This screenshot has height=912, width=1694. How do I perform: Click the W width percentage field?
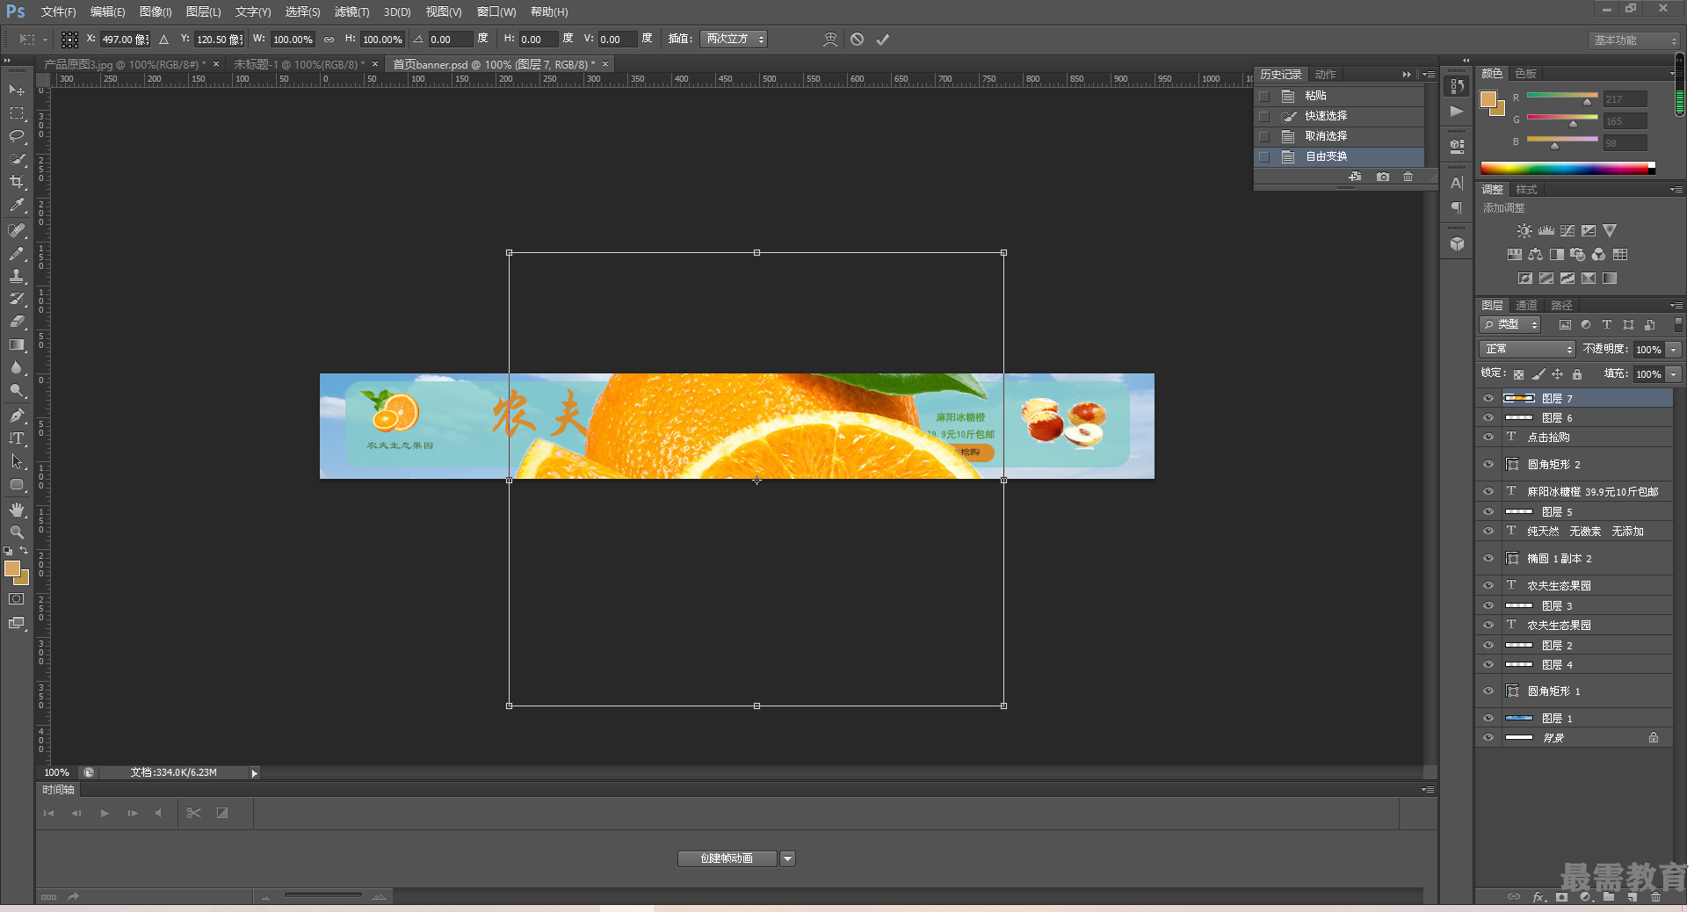click(293, 40)
